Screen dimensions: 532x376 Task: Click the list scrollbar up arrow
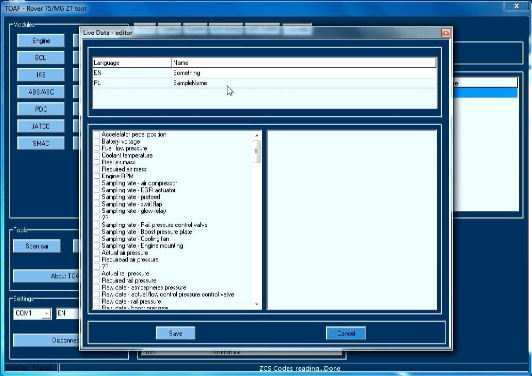coord(257,136)
